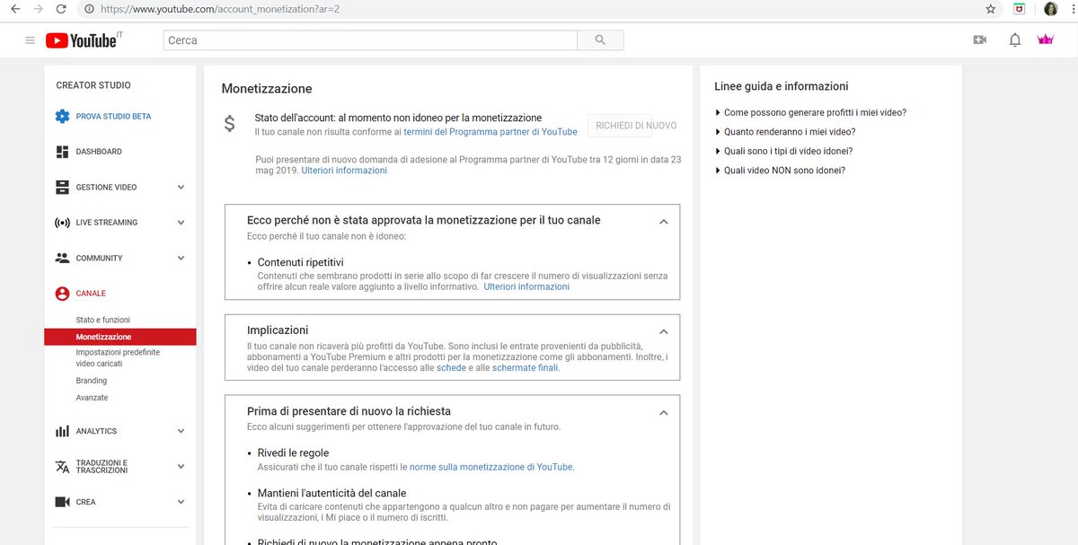Open Dashboard sidebar item
The height and width of the screenshot is (545, 1078).
(99, 152)
